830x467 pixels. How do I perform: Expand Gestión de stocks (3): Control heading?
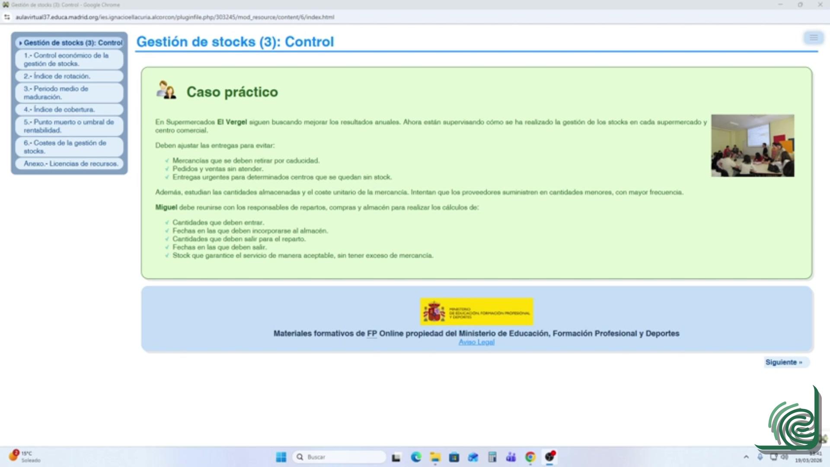click(x=73, y=43)
